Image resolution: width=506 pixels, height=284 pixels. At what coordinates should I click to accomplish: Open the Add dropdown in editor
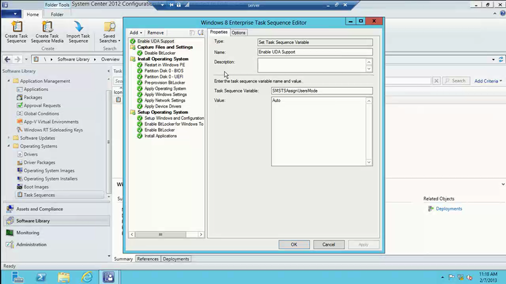[136, 33]
